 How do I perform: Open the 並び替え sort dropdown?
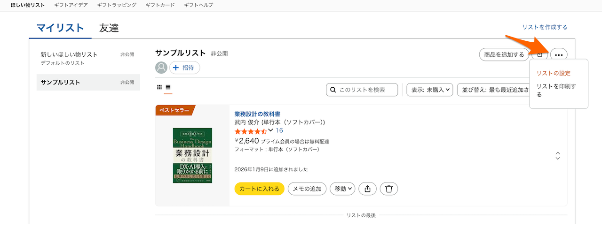493,90
